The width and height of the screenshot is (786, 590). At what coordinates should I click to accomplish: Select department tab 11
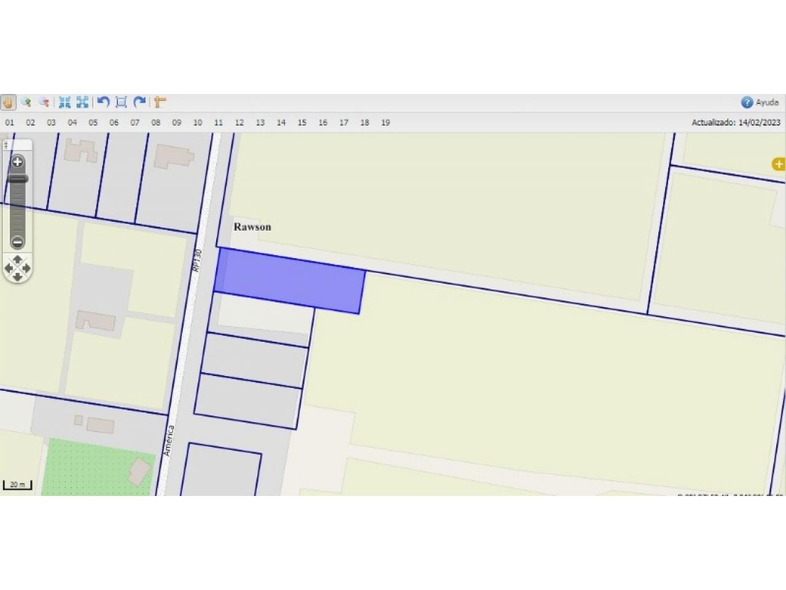coord(219,122)
